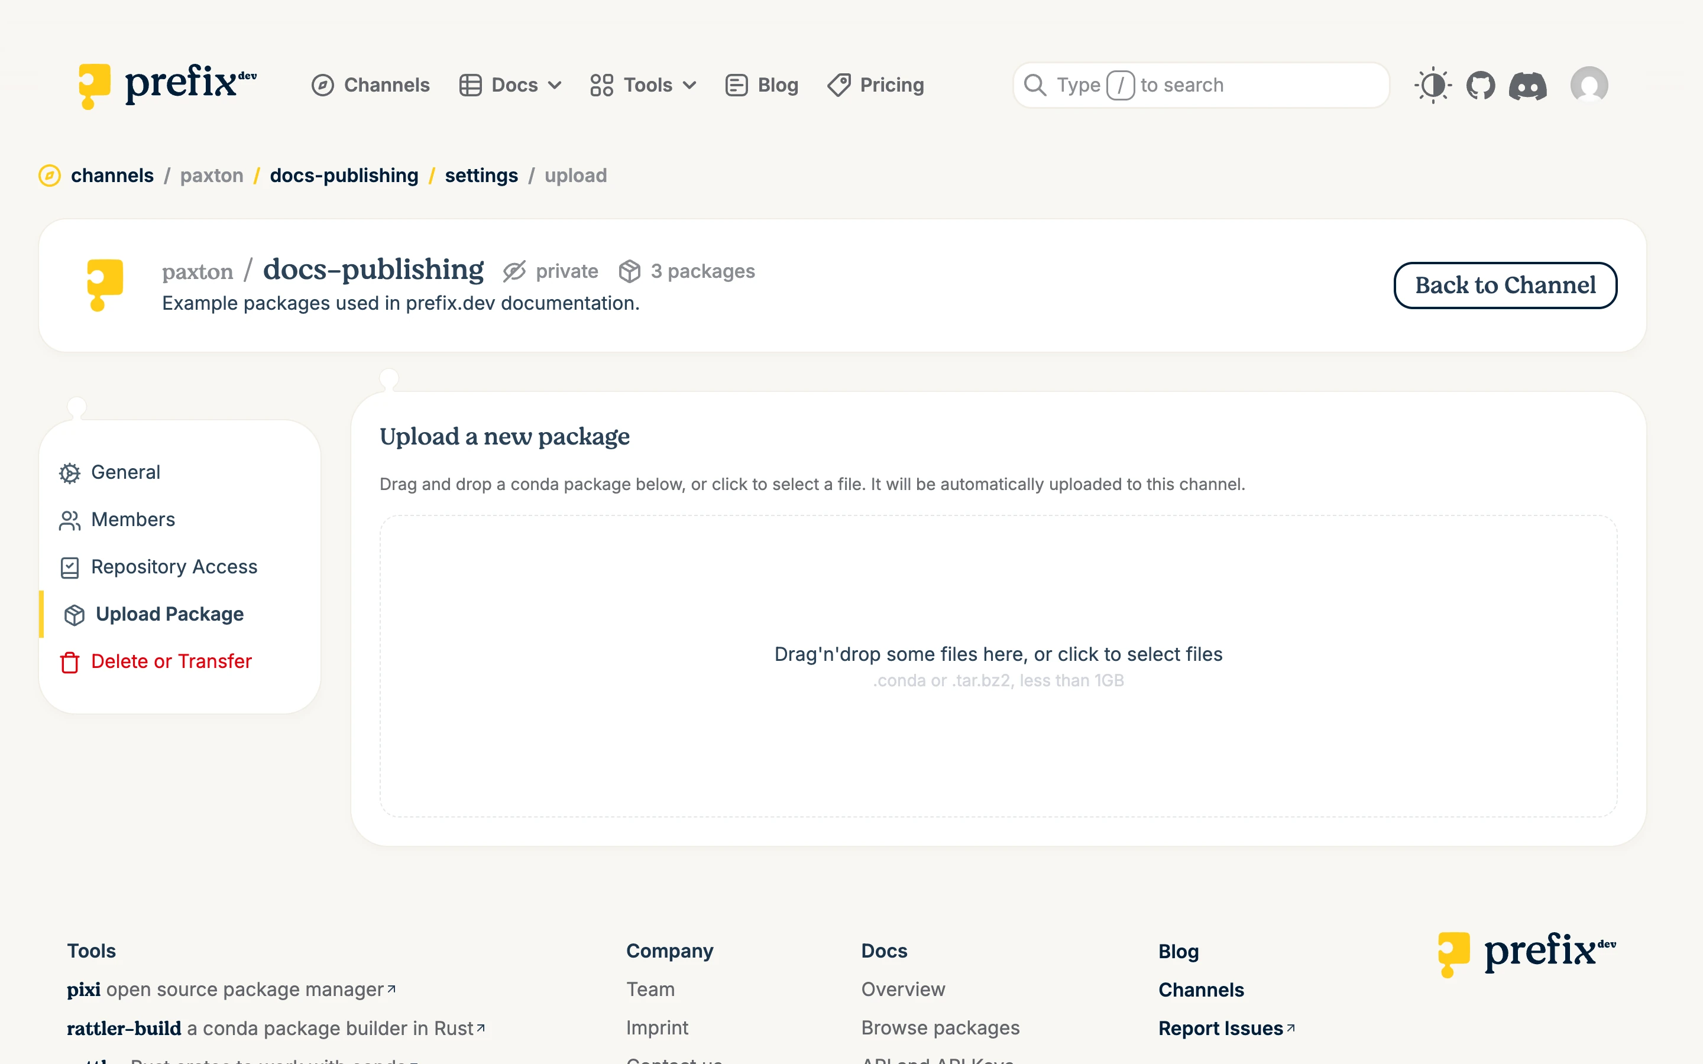Go to settings in breadcrumb
The image size is (1703, 1064).
(481, 175)
